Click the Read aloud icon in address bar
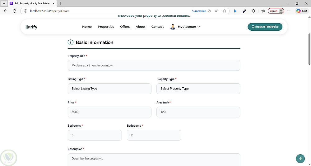 coord(217,11)
